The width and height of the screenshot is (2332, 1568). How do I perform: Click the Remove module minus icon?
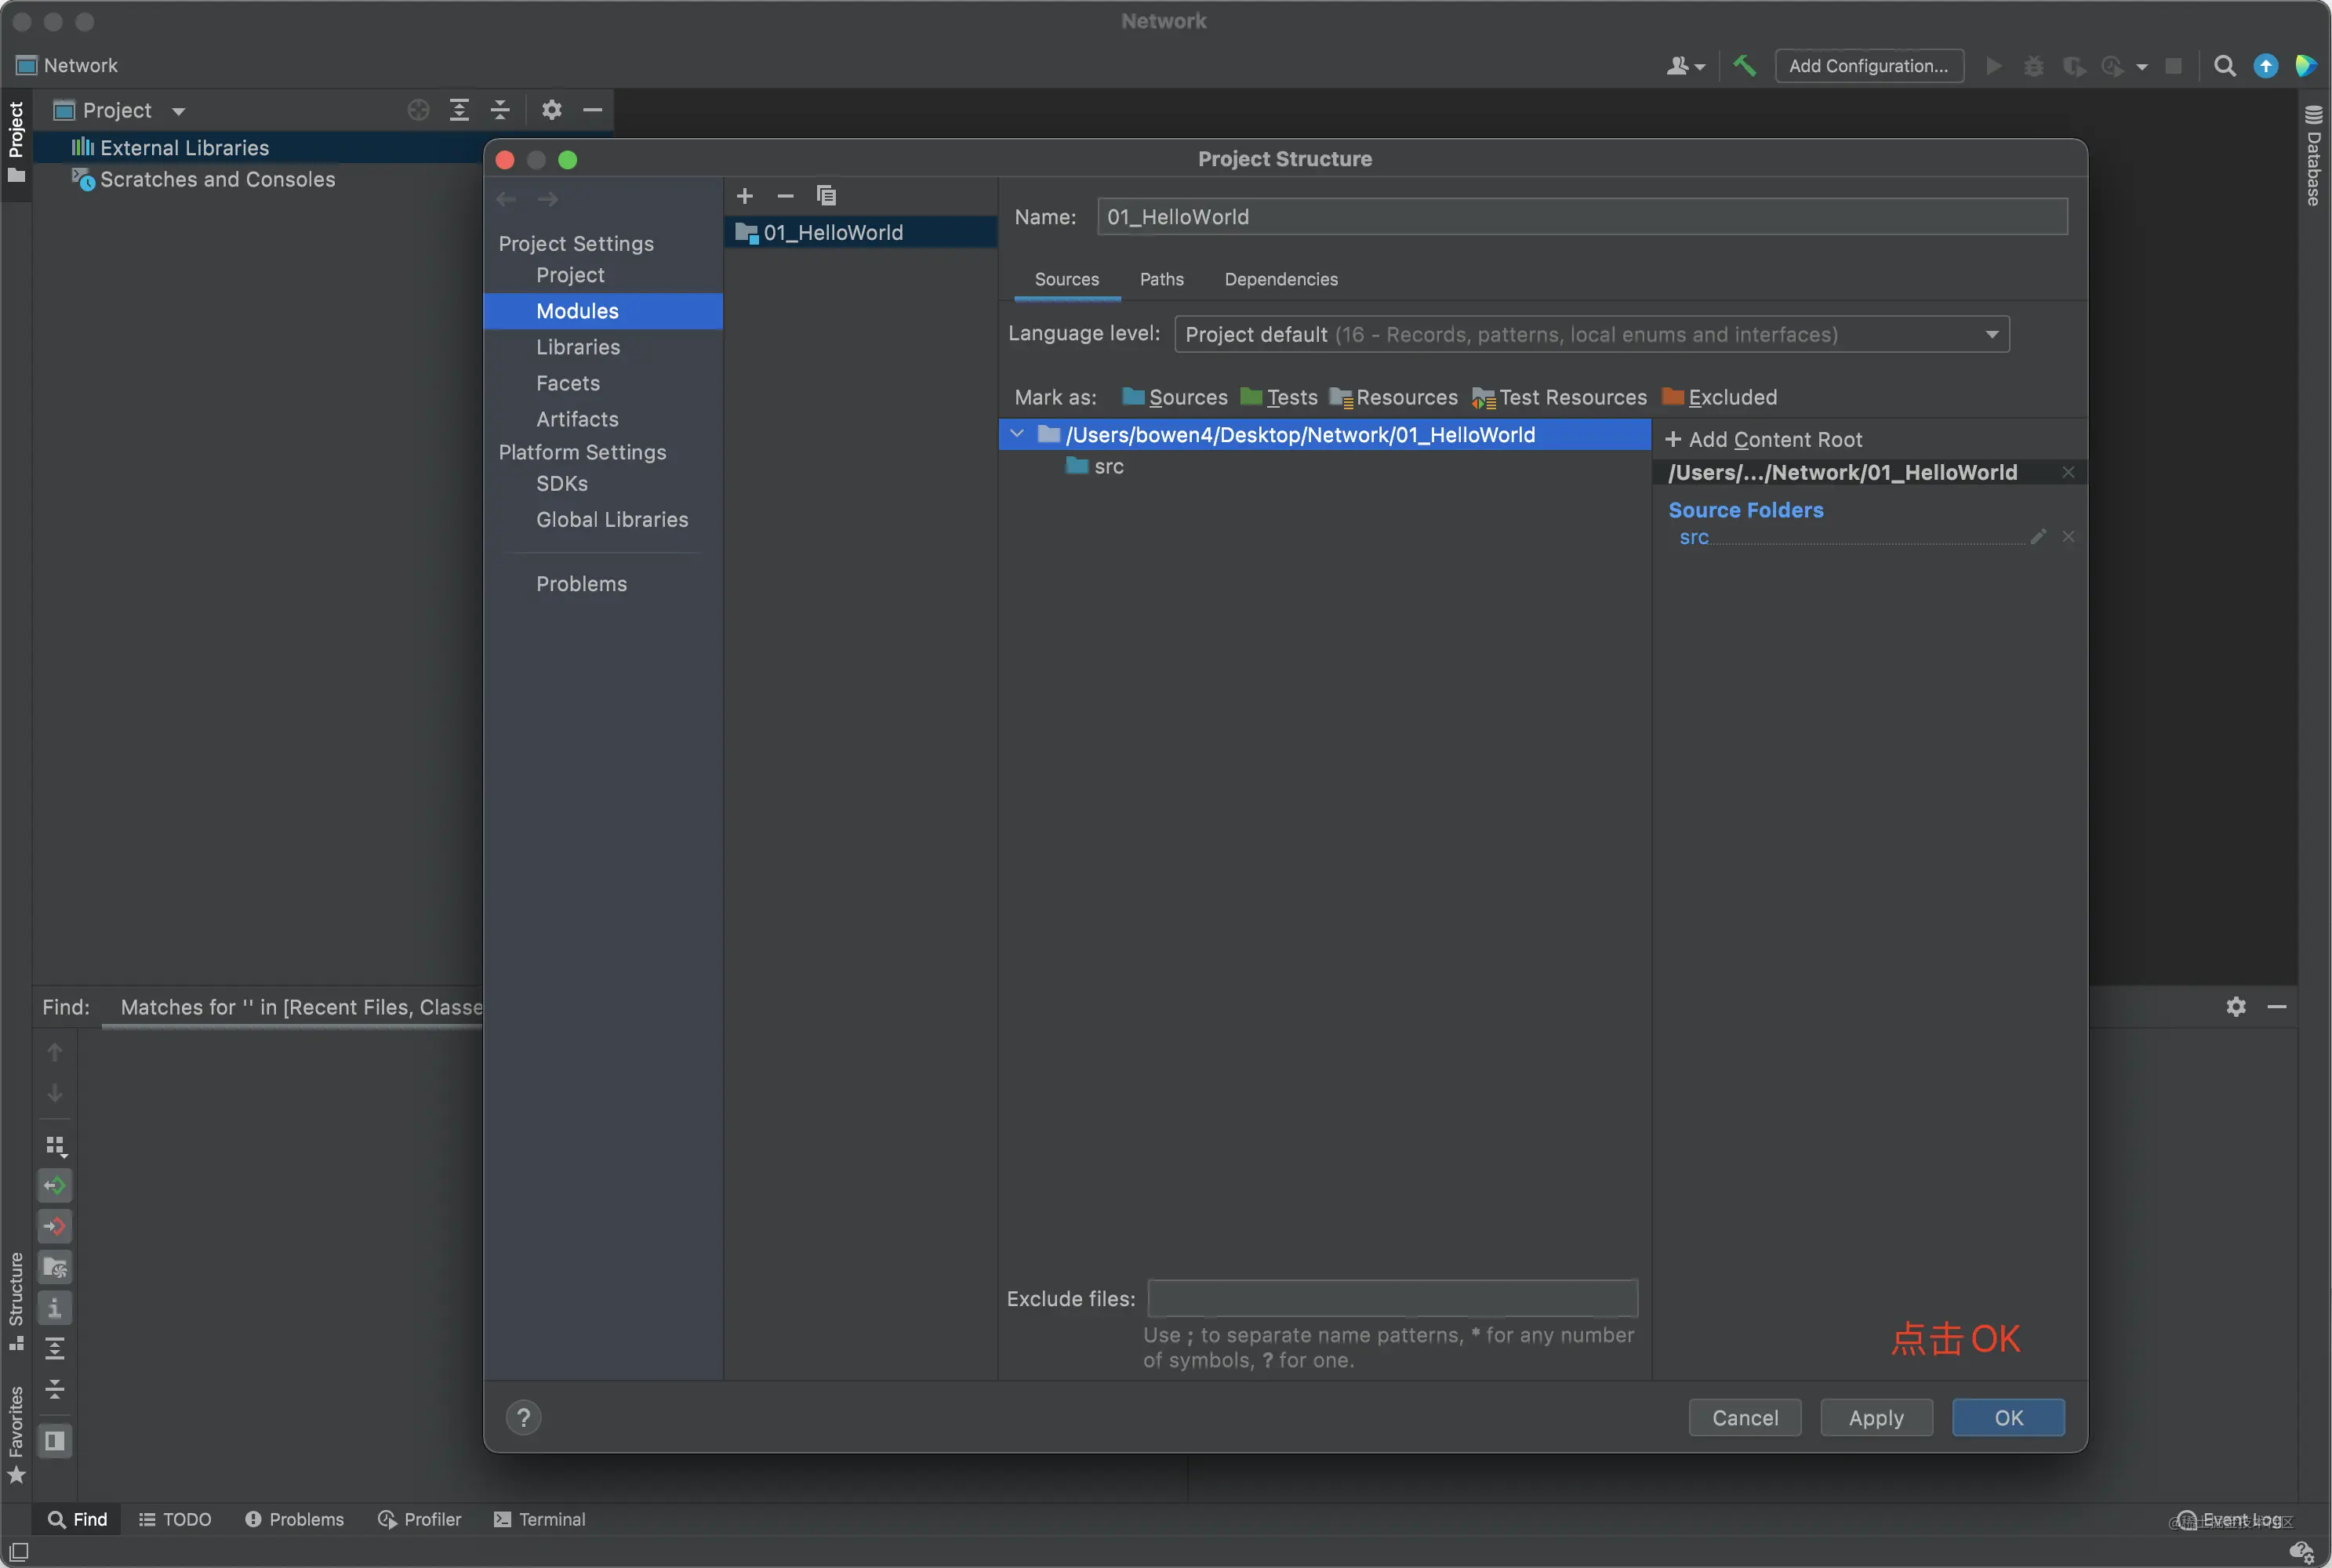[785, 196]
